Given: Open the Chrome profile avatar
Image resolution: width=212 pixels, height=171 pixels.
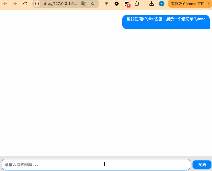Looking at the screenshot, I should [162, 4].
